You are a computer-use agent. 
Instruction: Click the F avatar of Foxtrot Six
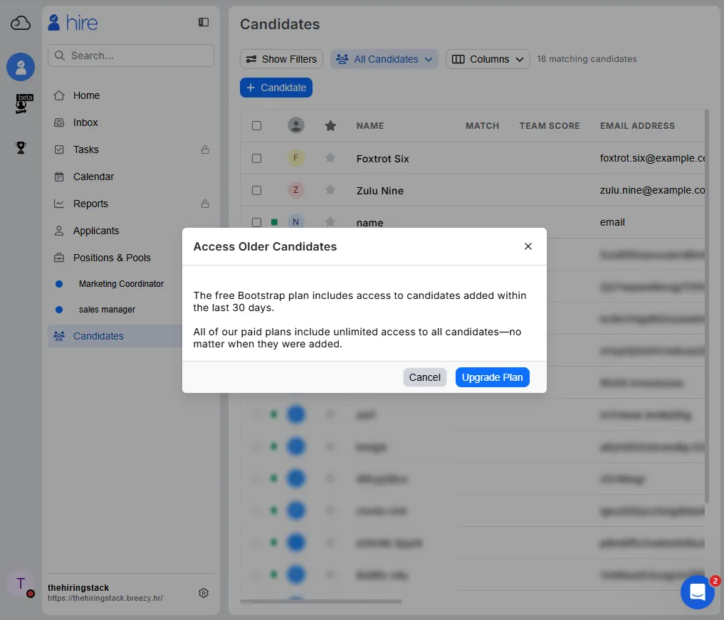tap(296, 158)
